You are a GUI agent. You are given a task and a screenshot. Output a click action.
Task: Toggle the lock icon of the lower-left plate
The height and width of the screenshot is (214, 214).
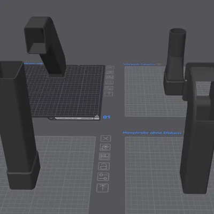click(x=104, y=166)
